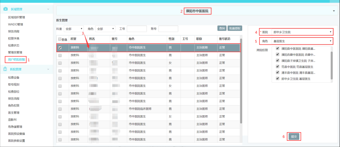Open the 角色 filter dropdown above table
Image resolution: width=340 pixels, height=147 pixels.
105,29
